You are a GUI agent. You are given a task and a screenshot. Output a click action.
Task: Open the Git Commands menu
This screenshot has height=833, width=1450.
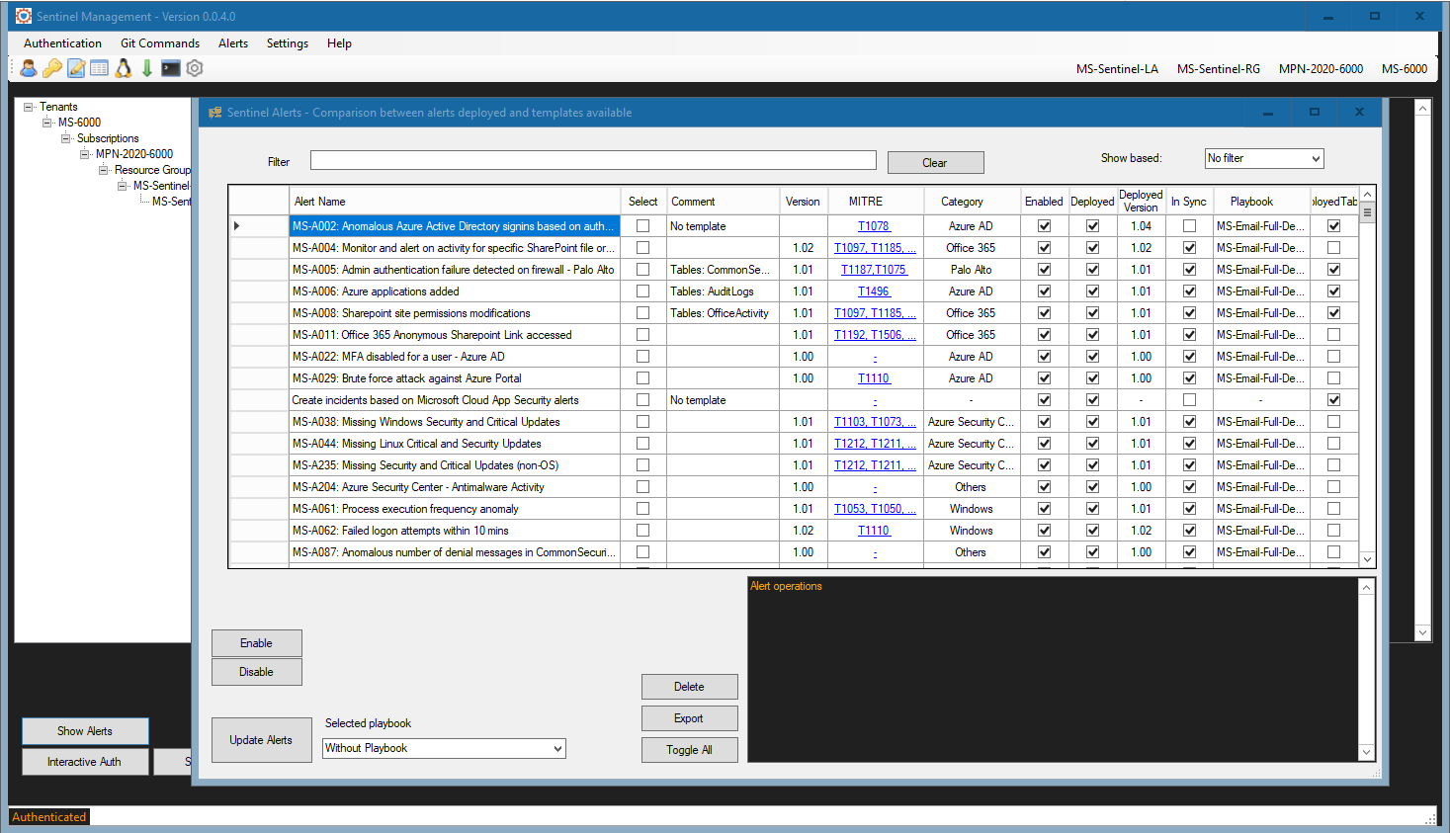click(x=160, y=43)
